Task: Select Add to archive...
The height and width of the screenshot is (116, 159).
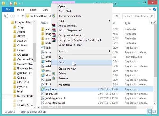Action: tap(82, 26)
